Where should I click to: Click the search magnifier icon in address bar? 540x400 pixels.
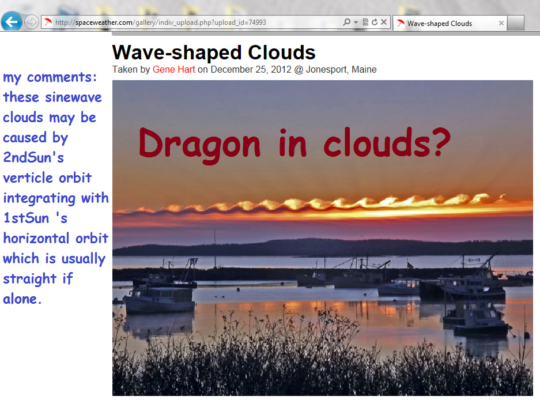346,22
